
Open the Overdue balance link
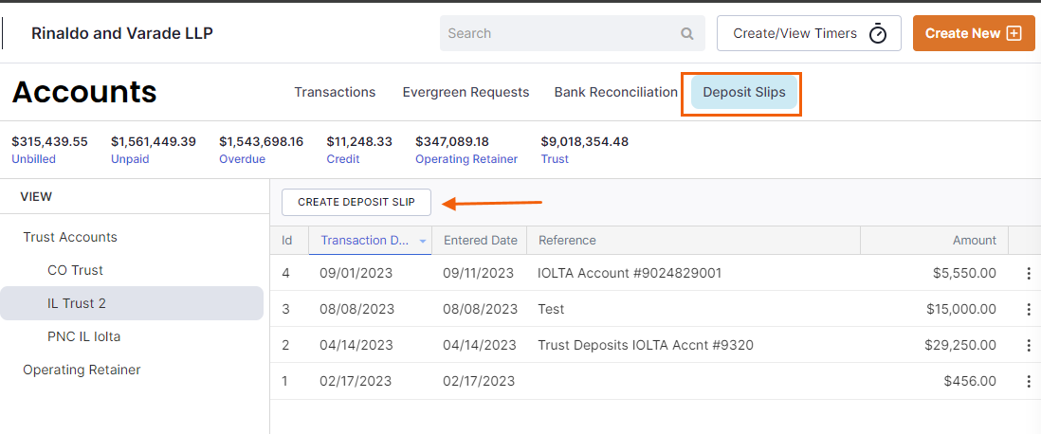tap(242, 159)
